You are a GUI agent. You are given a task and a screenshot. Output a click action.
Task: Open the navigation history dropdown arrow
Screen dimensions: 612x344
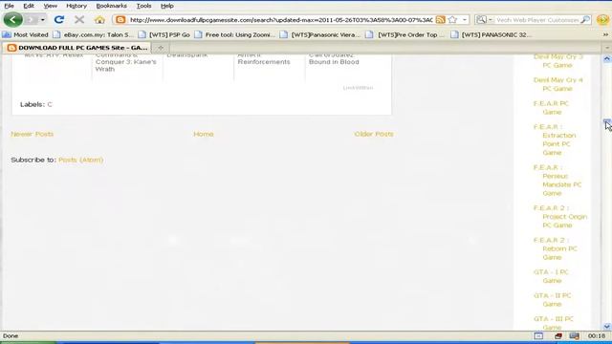point(42,19)
